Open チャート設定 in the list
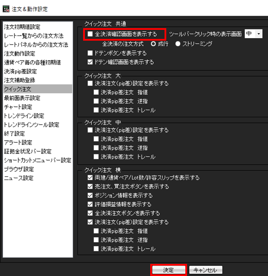 [x=38, y=107]
